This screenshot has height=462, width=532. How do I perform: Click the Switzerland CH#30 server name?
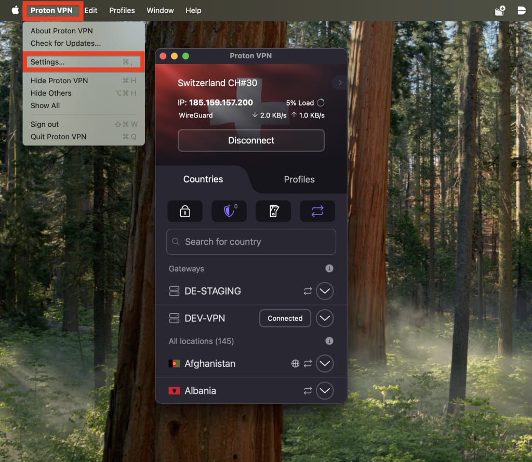218,83
